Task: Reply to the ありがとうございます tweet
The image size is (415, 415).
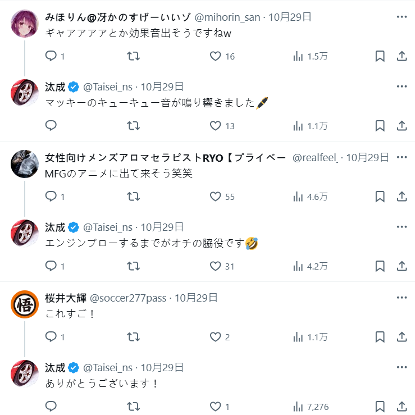Action: coord(51,407)
